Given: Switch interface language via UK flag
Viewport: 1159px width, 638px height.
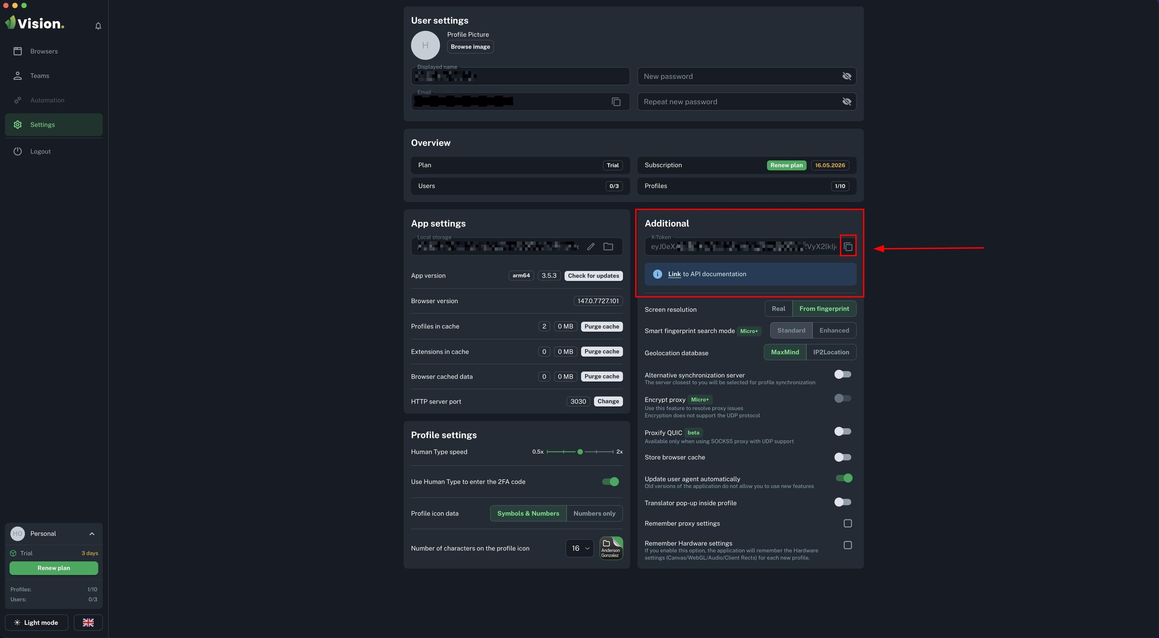Looking at the screenshot, I should click(x=88, y=622).
